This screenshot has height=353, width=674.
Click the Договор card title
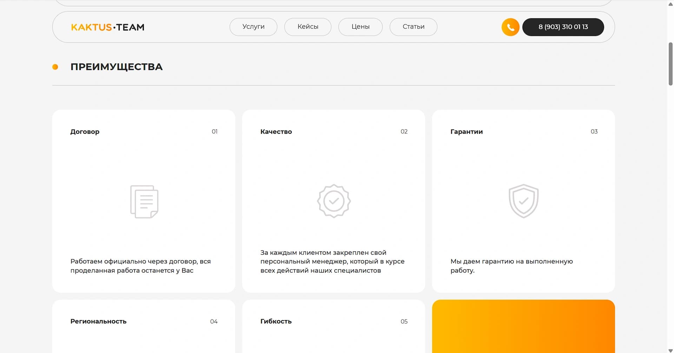pos(85,132)
